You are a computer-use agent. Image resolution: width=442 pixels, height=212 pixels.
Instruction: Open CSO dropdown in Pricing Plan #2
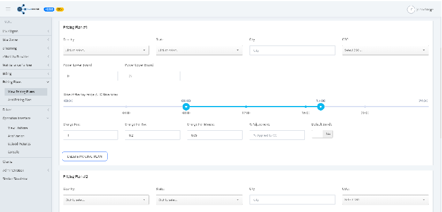click(x=386, y=199)
